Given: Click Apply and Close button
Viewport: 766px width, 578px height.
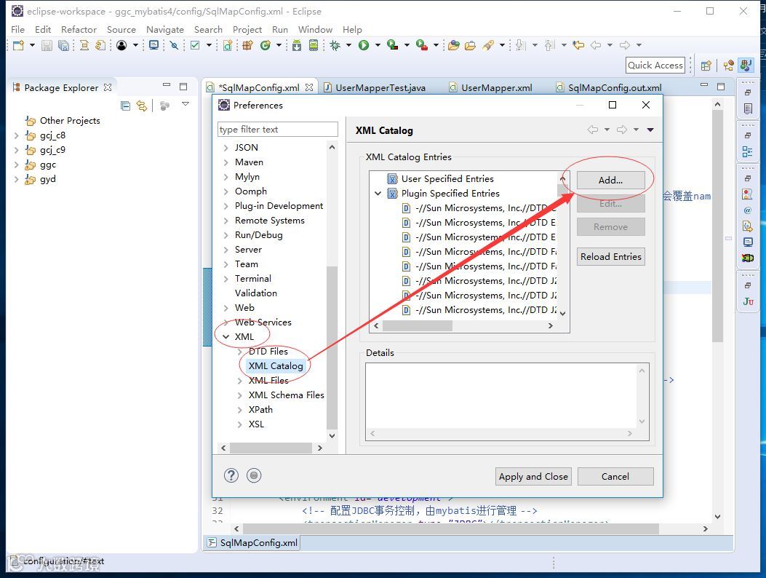Looking at the screenshot, I should click(533, 476).
